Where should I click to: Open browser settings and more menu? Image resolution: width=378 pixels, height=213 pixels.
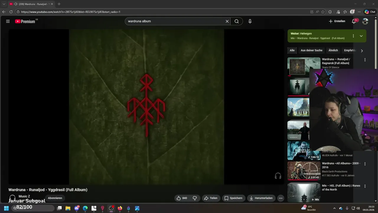pyautogui.click(x=359, y=12)
